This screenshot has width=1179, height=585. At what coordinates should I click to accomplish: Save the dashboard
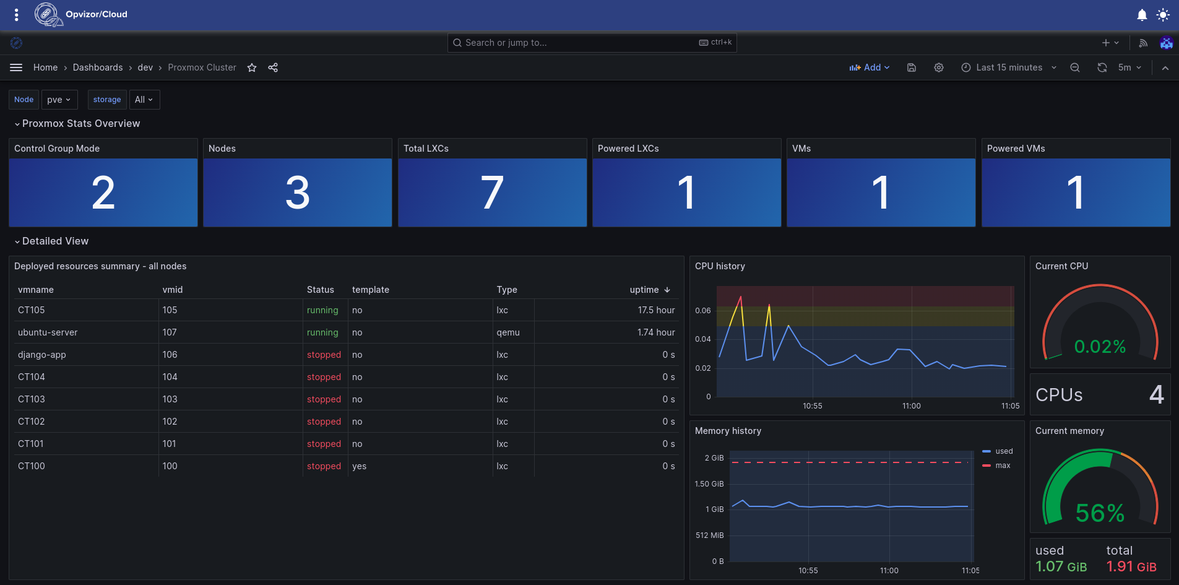(x=912, y=67)
